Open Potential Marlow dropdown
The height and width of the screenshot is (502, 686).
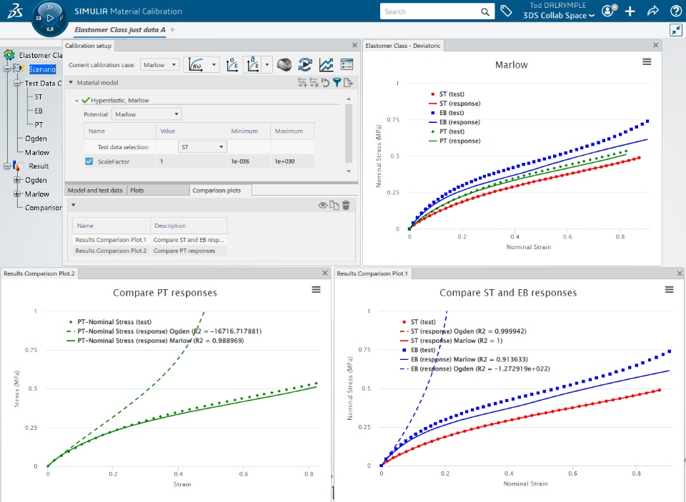[x=146, y=114]
